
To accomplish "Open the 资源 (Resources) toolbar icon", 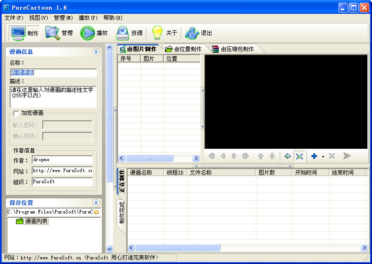I will point(129,33).
